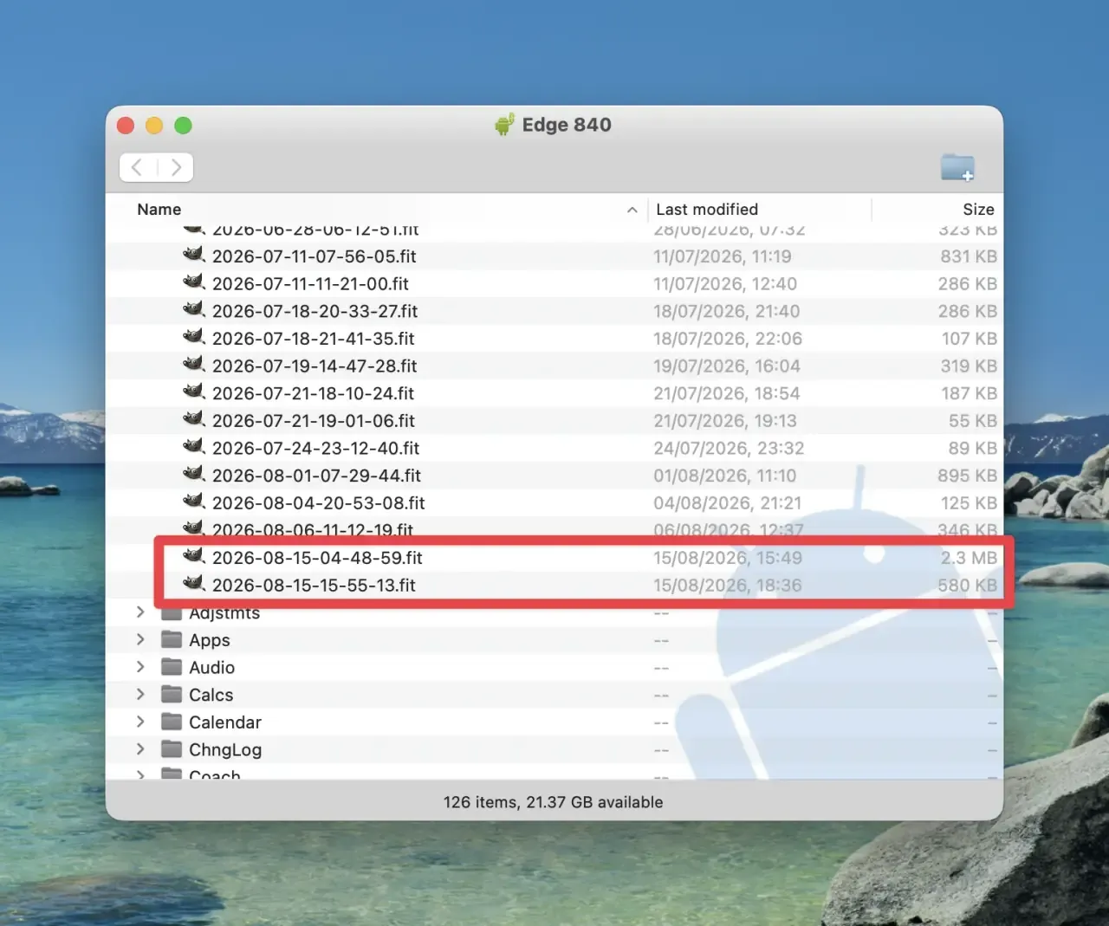The height and width of the screenshot is (926, 1109).
Task: Expand the ChngLog folder
Action: tap(140, 749)
